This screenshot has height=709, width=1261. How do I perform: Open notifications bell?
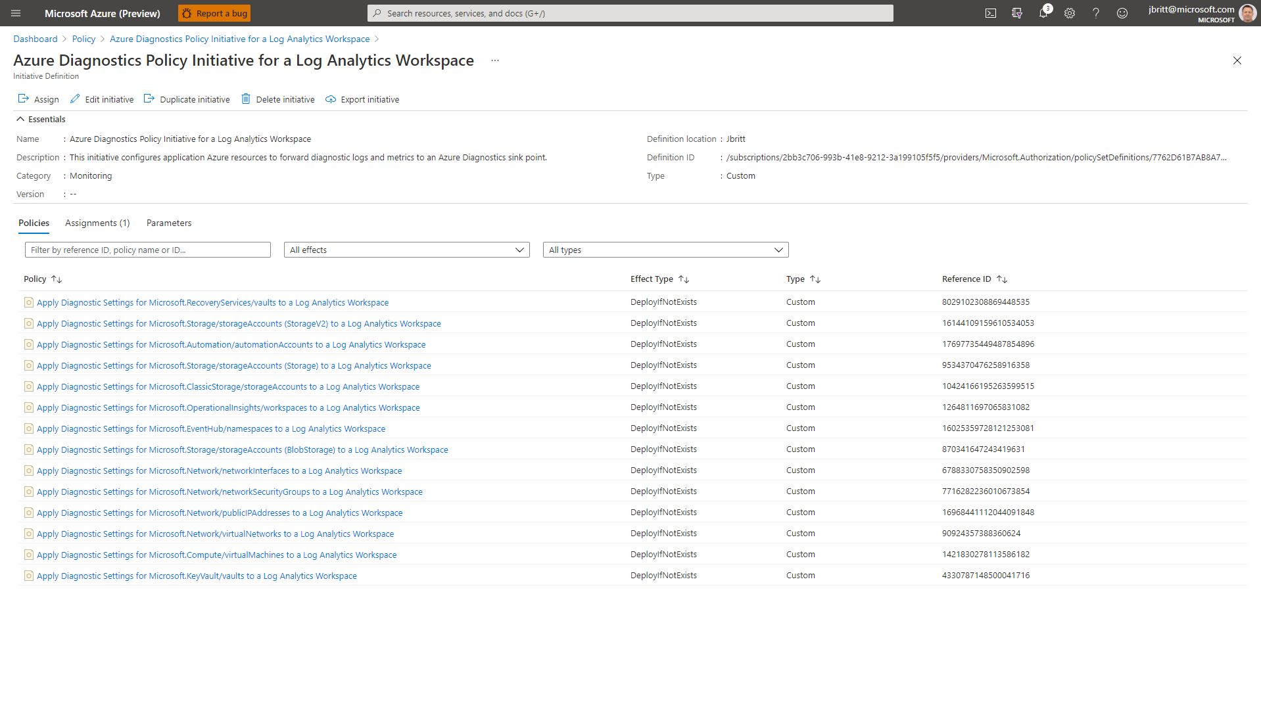(1043, 13)
